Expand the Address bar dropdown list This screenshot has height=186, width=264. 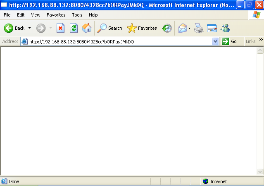(216, 41)
